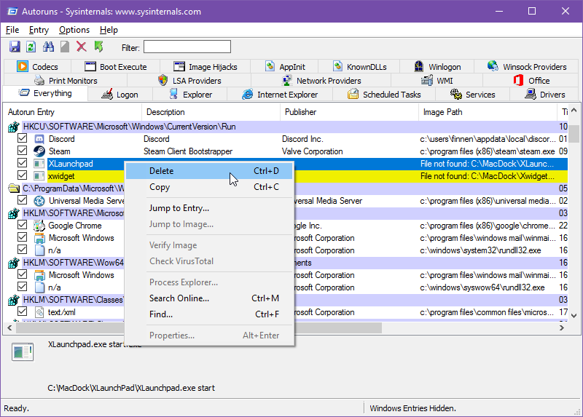The height and width of the screenshot is (417, 583).
Task: Switch to the Scheduled Tasks tab
Action: [384, 95]
